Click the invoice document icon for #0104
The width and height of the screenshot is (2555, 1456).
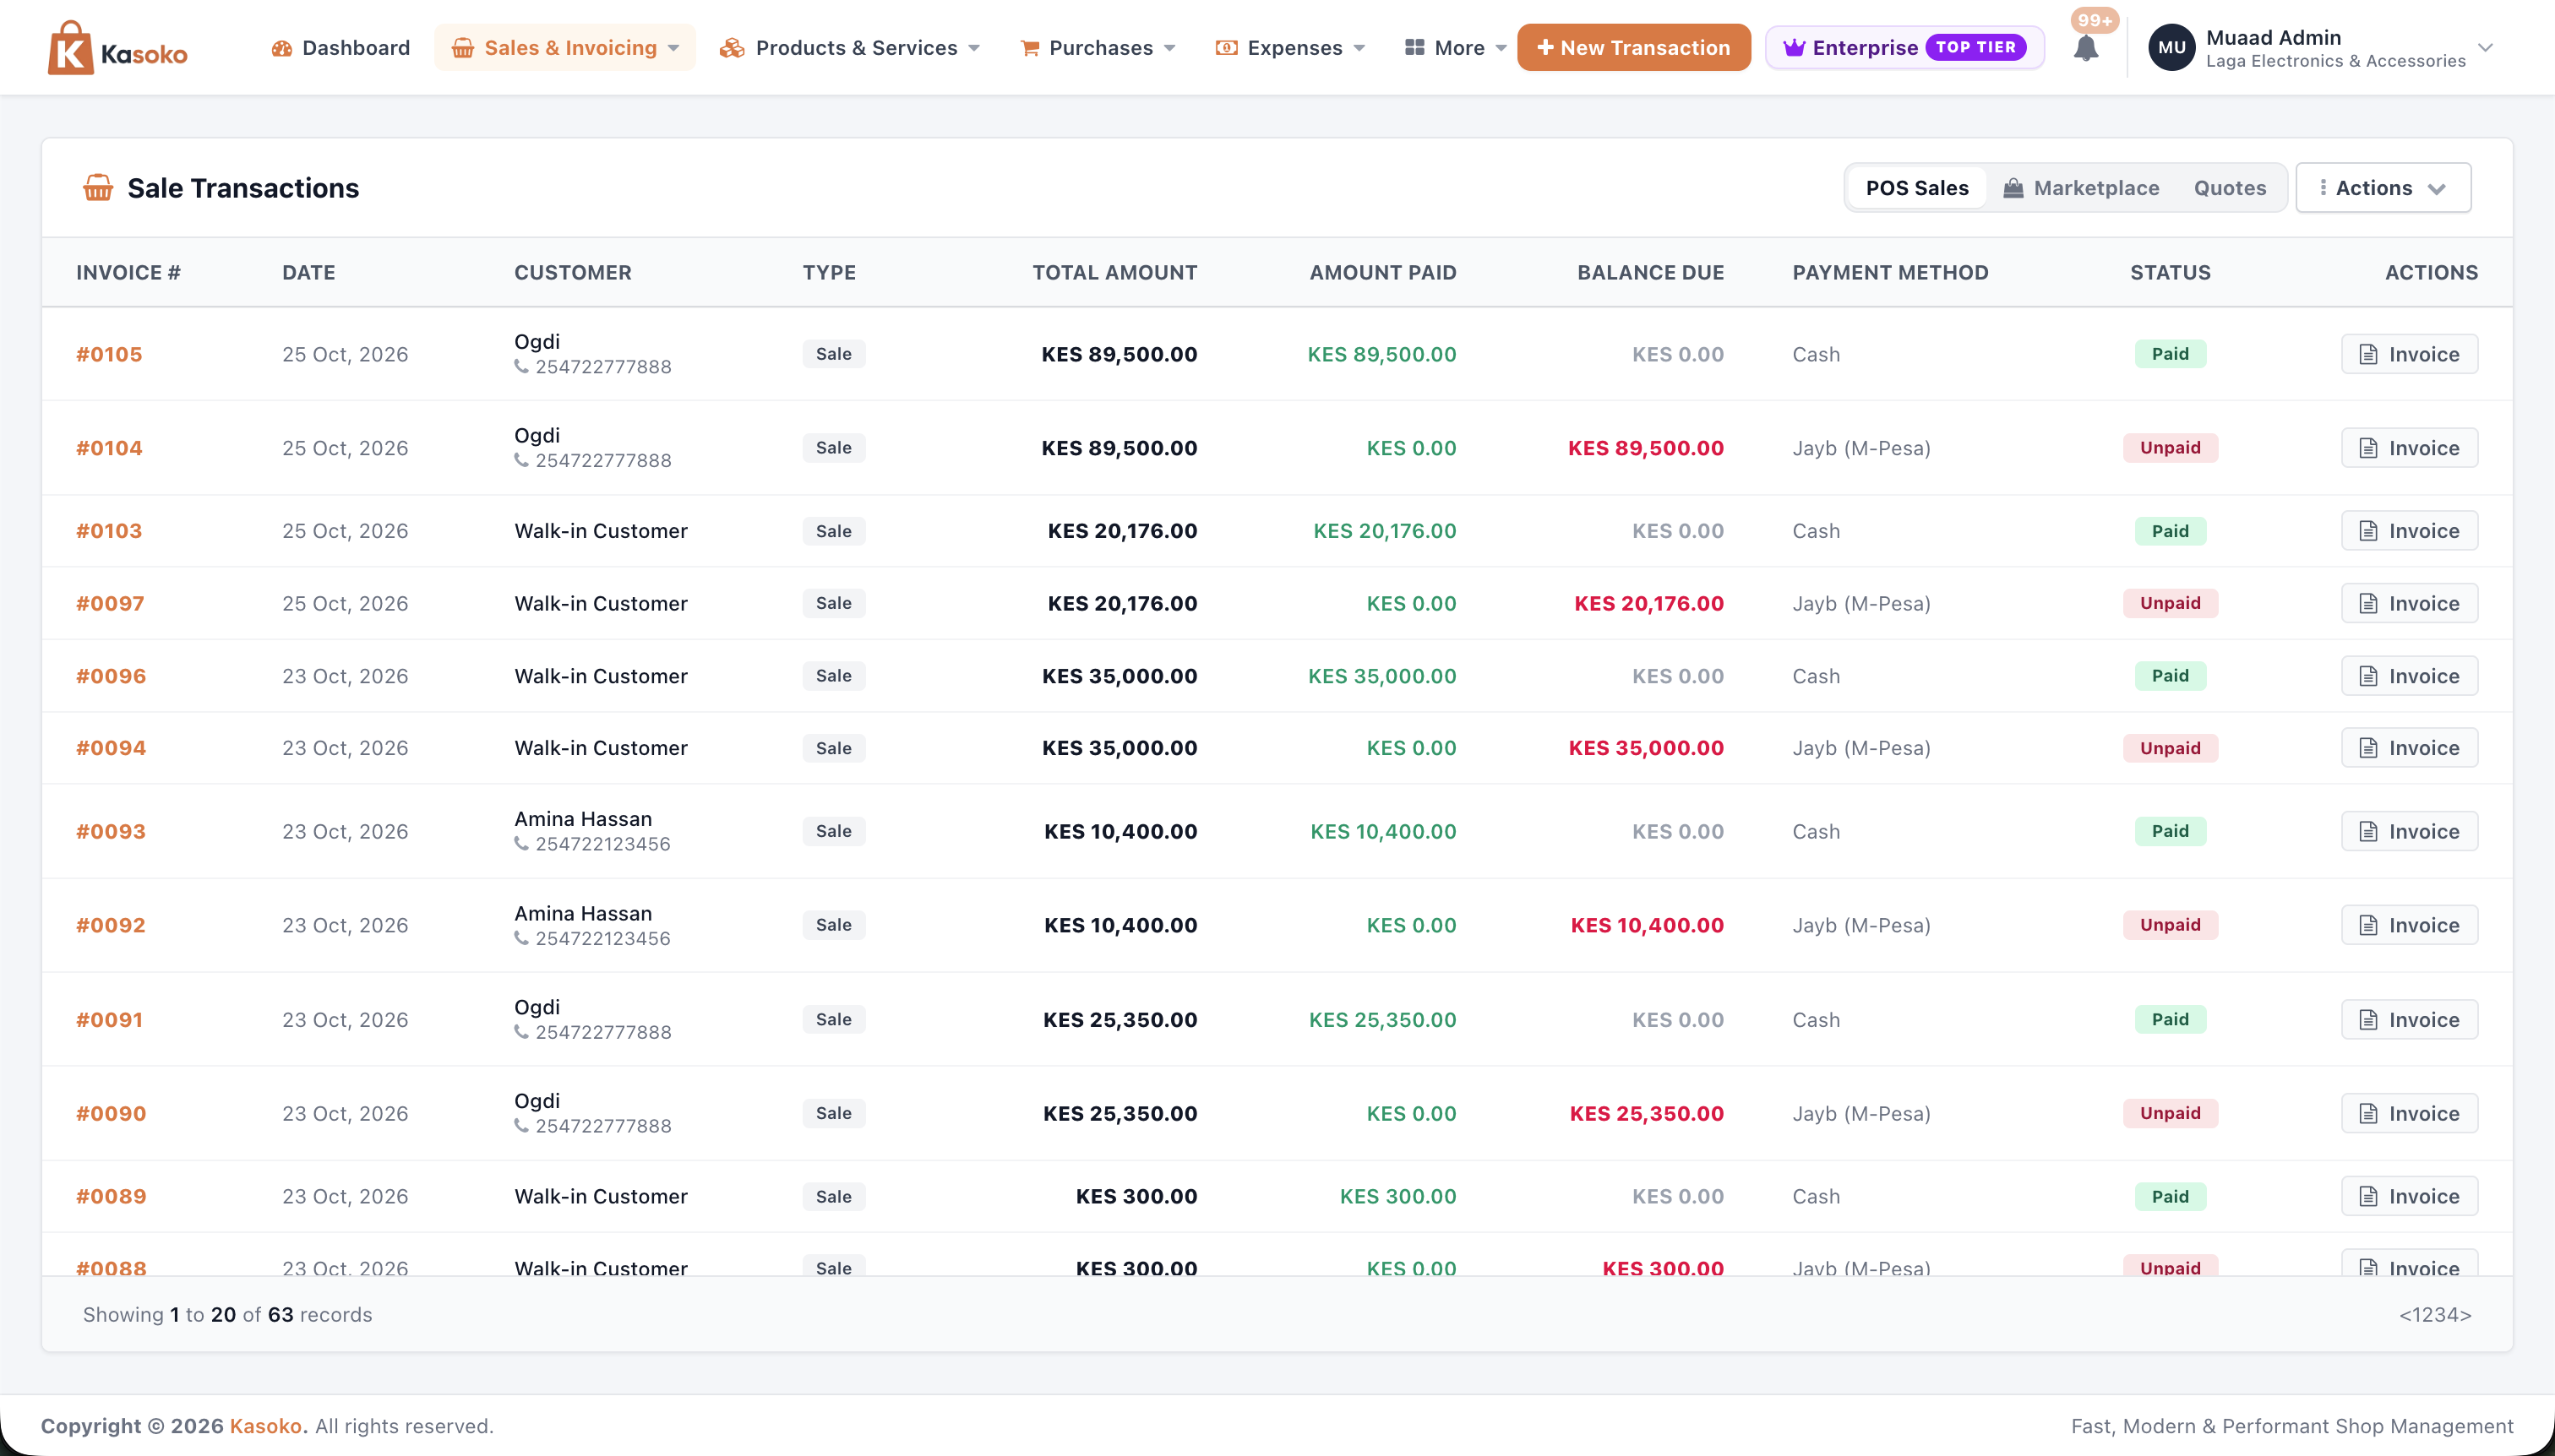pos(2368,448)
